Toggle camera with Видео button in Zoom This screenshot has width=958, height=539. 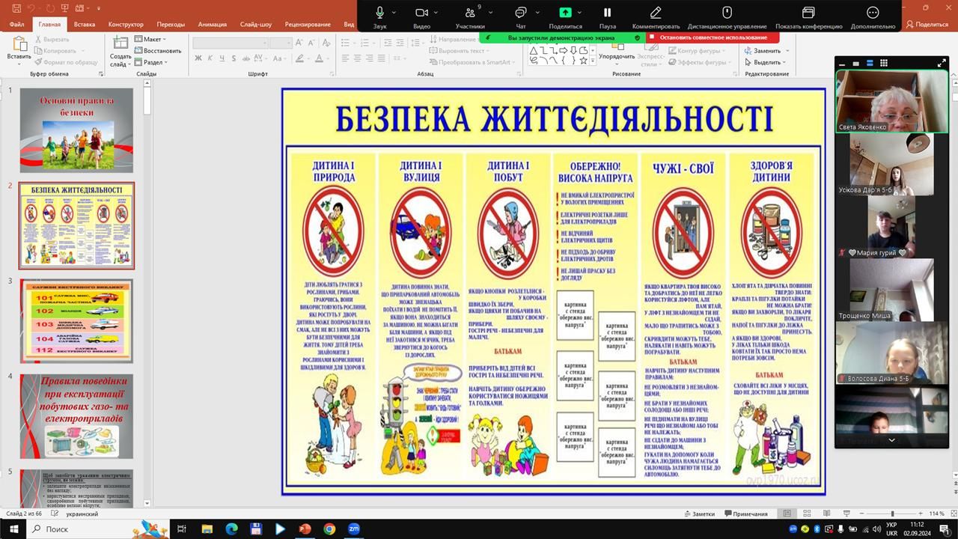(421, 16)
